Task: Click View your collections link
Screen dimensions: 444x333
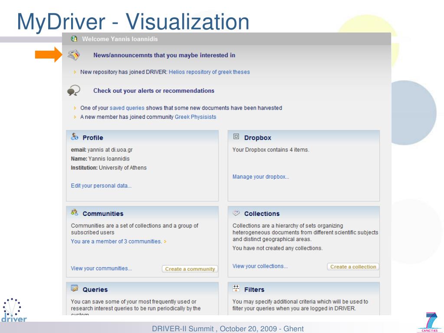Action: (x=260, y=266)
